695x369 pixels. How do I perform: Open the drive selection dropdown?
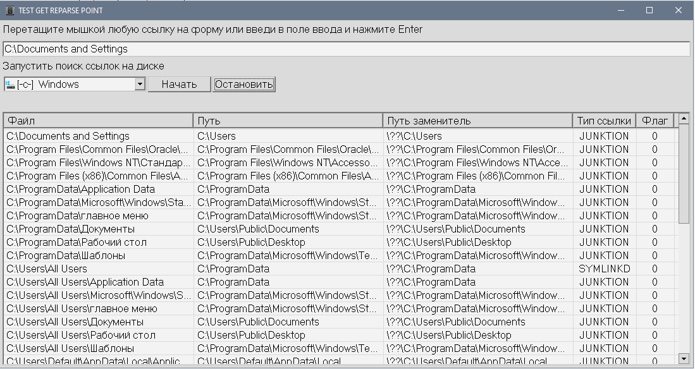(140, 84)
